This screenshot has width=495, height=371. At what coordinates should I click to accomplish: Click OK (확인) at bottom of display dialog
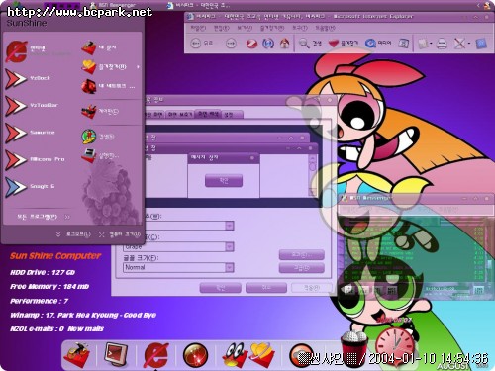point(220,288)
